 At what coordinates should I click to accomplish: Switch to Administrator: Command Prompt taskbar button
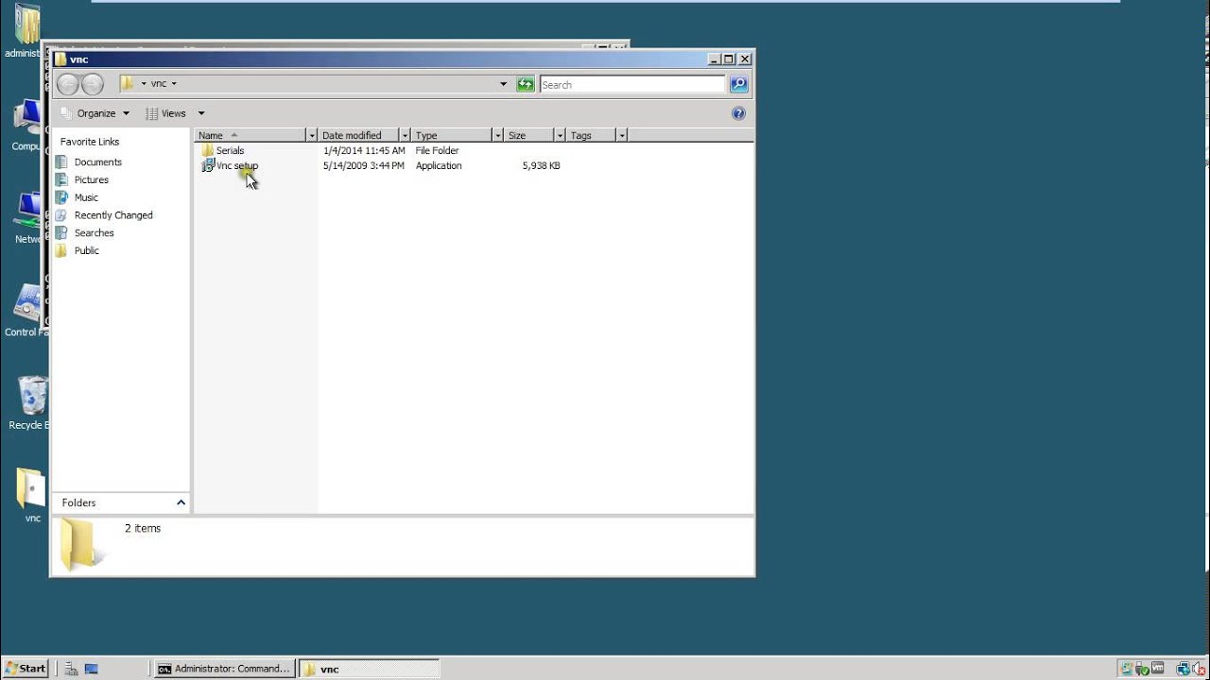(x=224, y=669)
